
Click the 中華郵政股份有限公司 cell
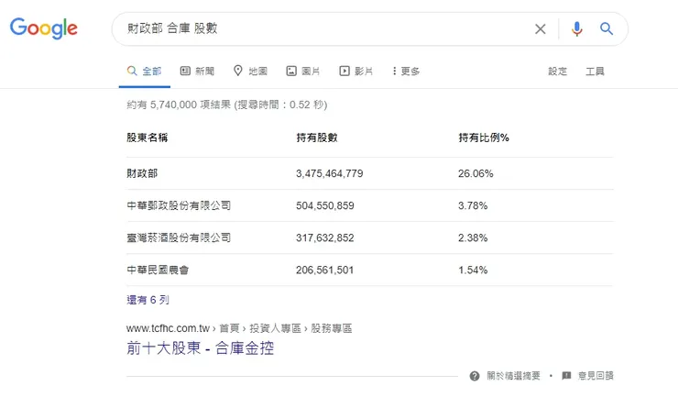(x=179, y=205)
